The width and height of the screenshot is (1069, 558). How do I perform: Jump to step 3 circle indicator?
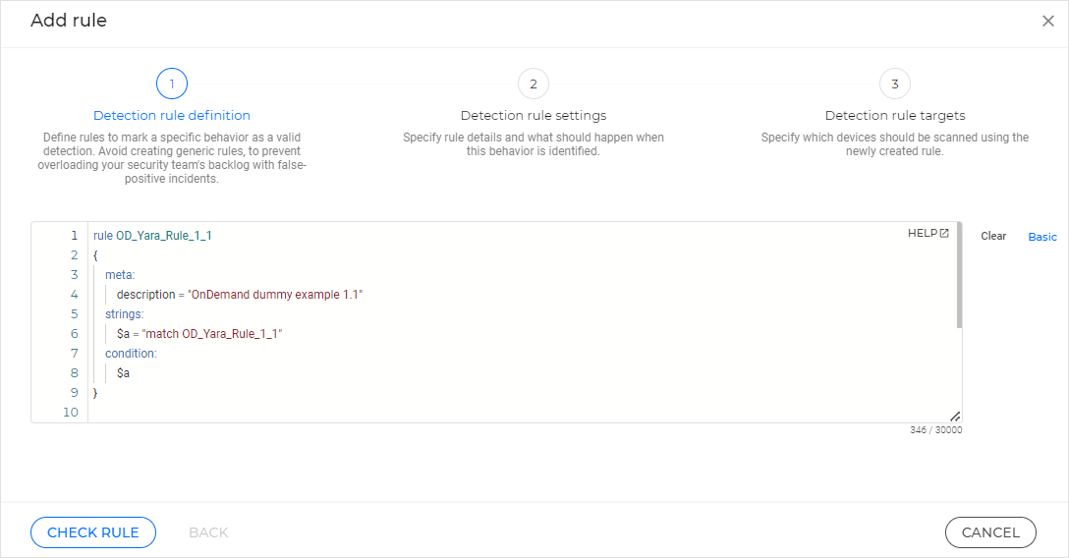pyautogui.click(x=895, y=84)
